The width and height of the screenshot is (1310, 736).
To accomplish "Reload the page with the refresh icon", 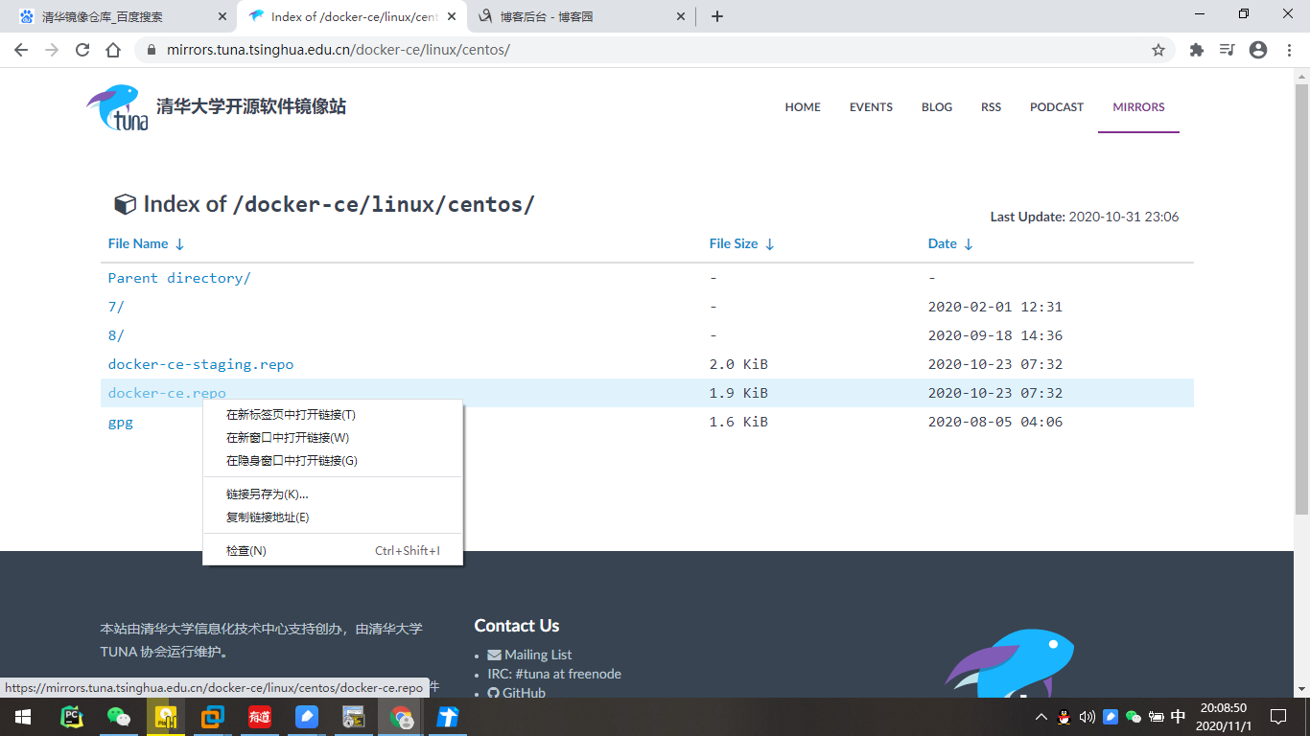I will tap(82, 50).
